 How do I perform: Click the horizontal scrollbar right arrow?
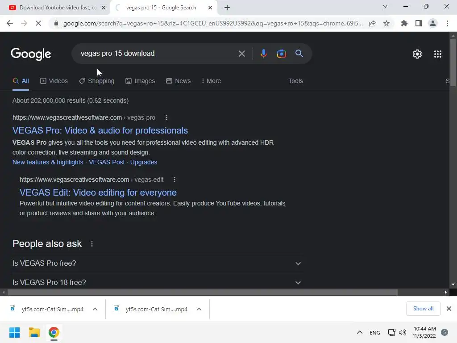pos(446,292)
